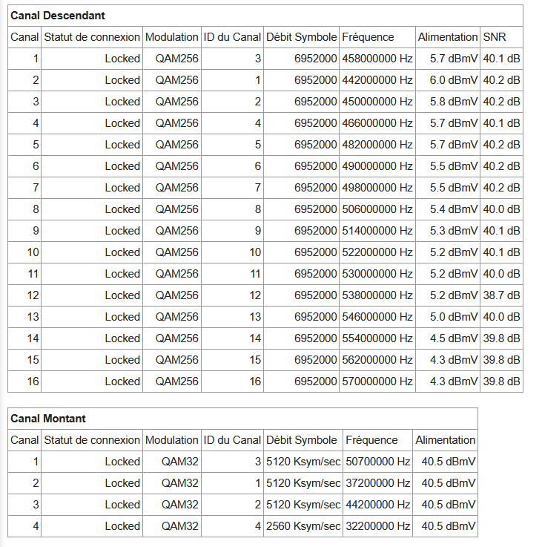
Task: Select downstream frequency 546000000 Hz
Action: coord(377,317)
